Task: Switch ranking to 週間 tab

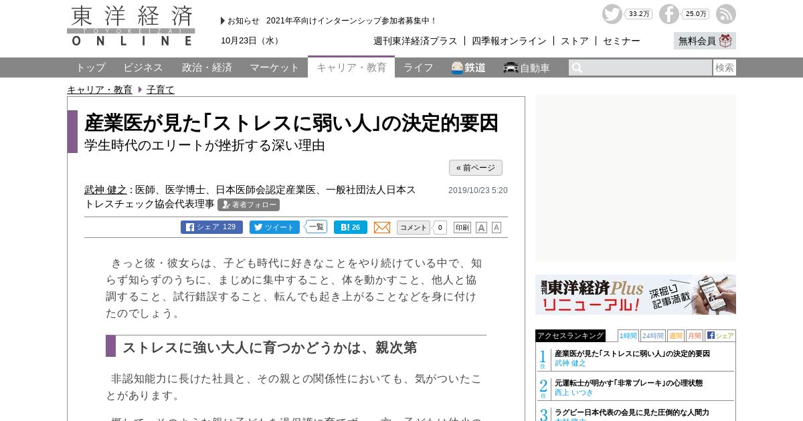Action: [x=675, y=335]
